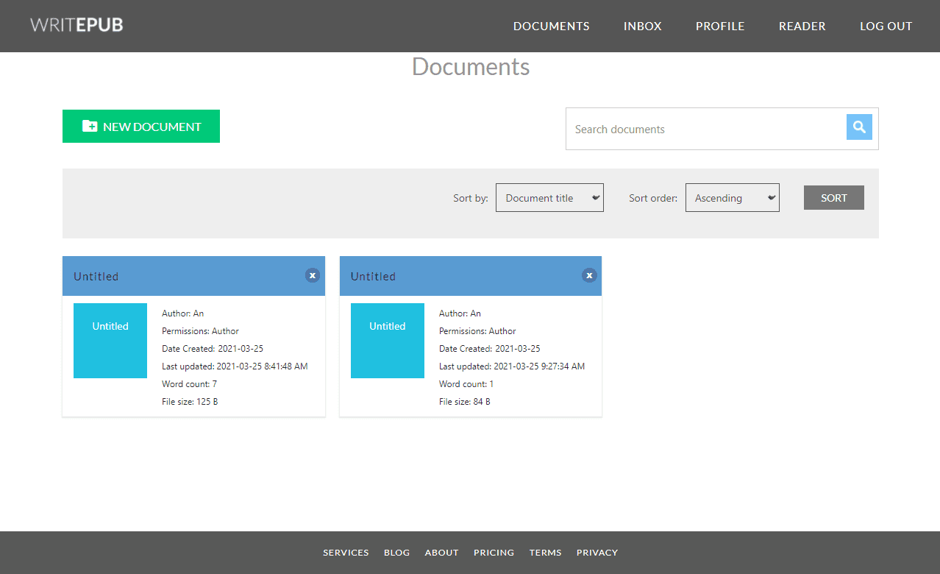Delete the document last updated at 9:27:34 AM

589,275
